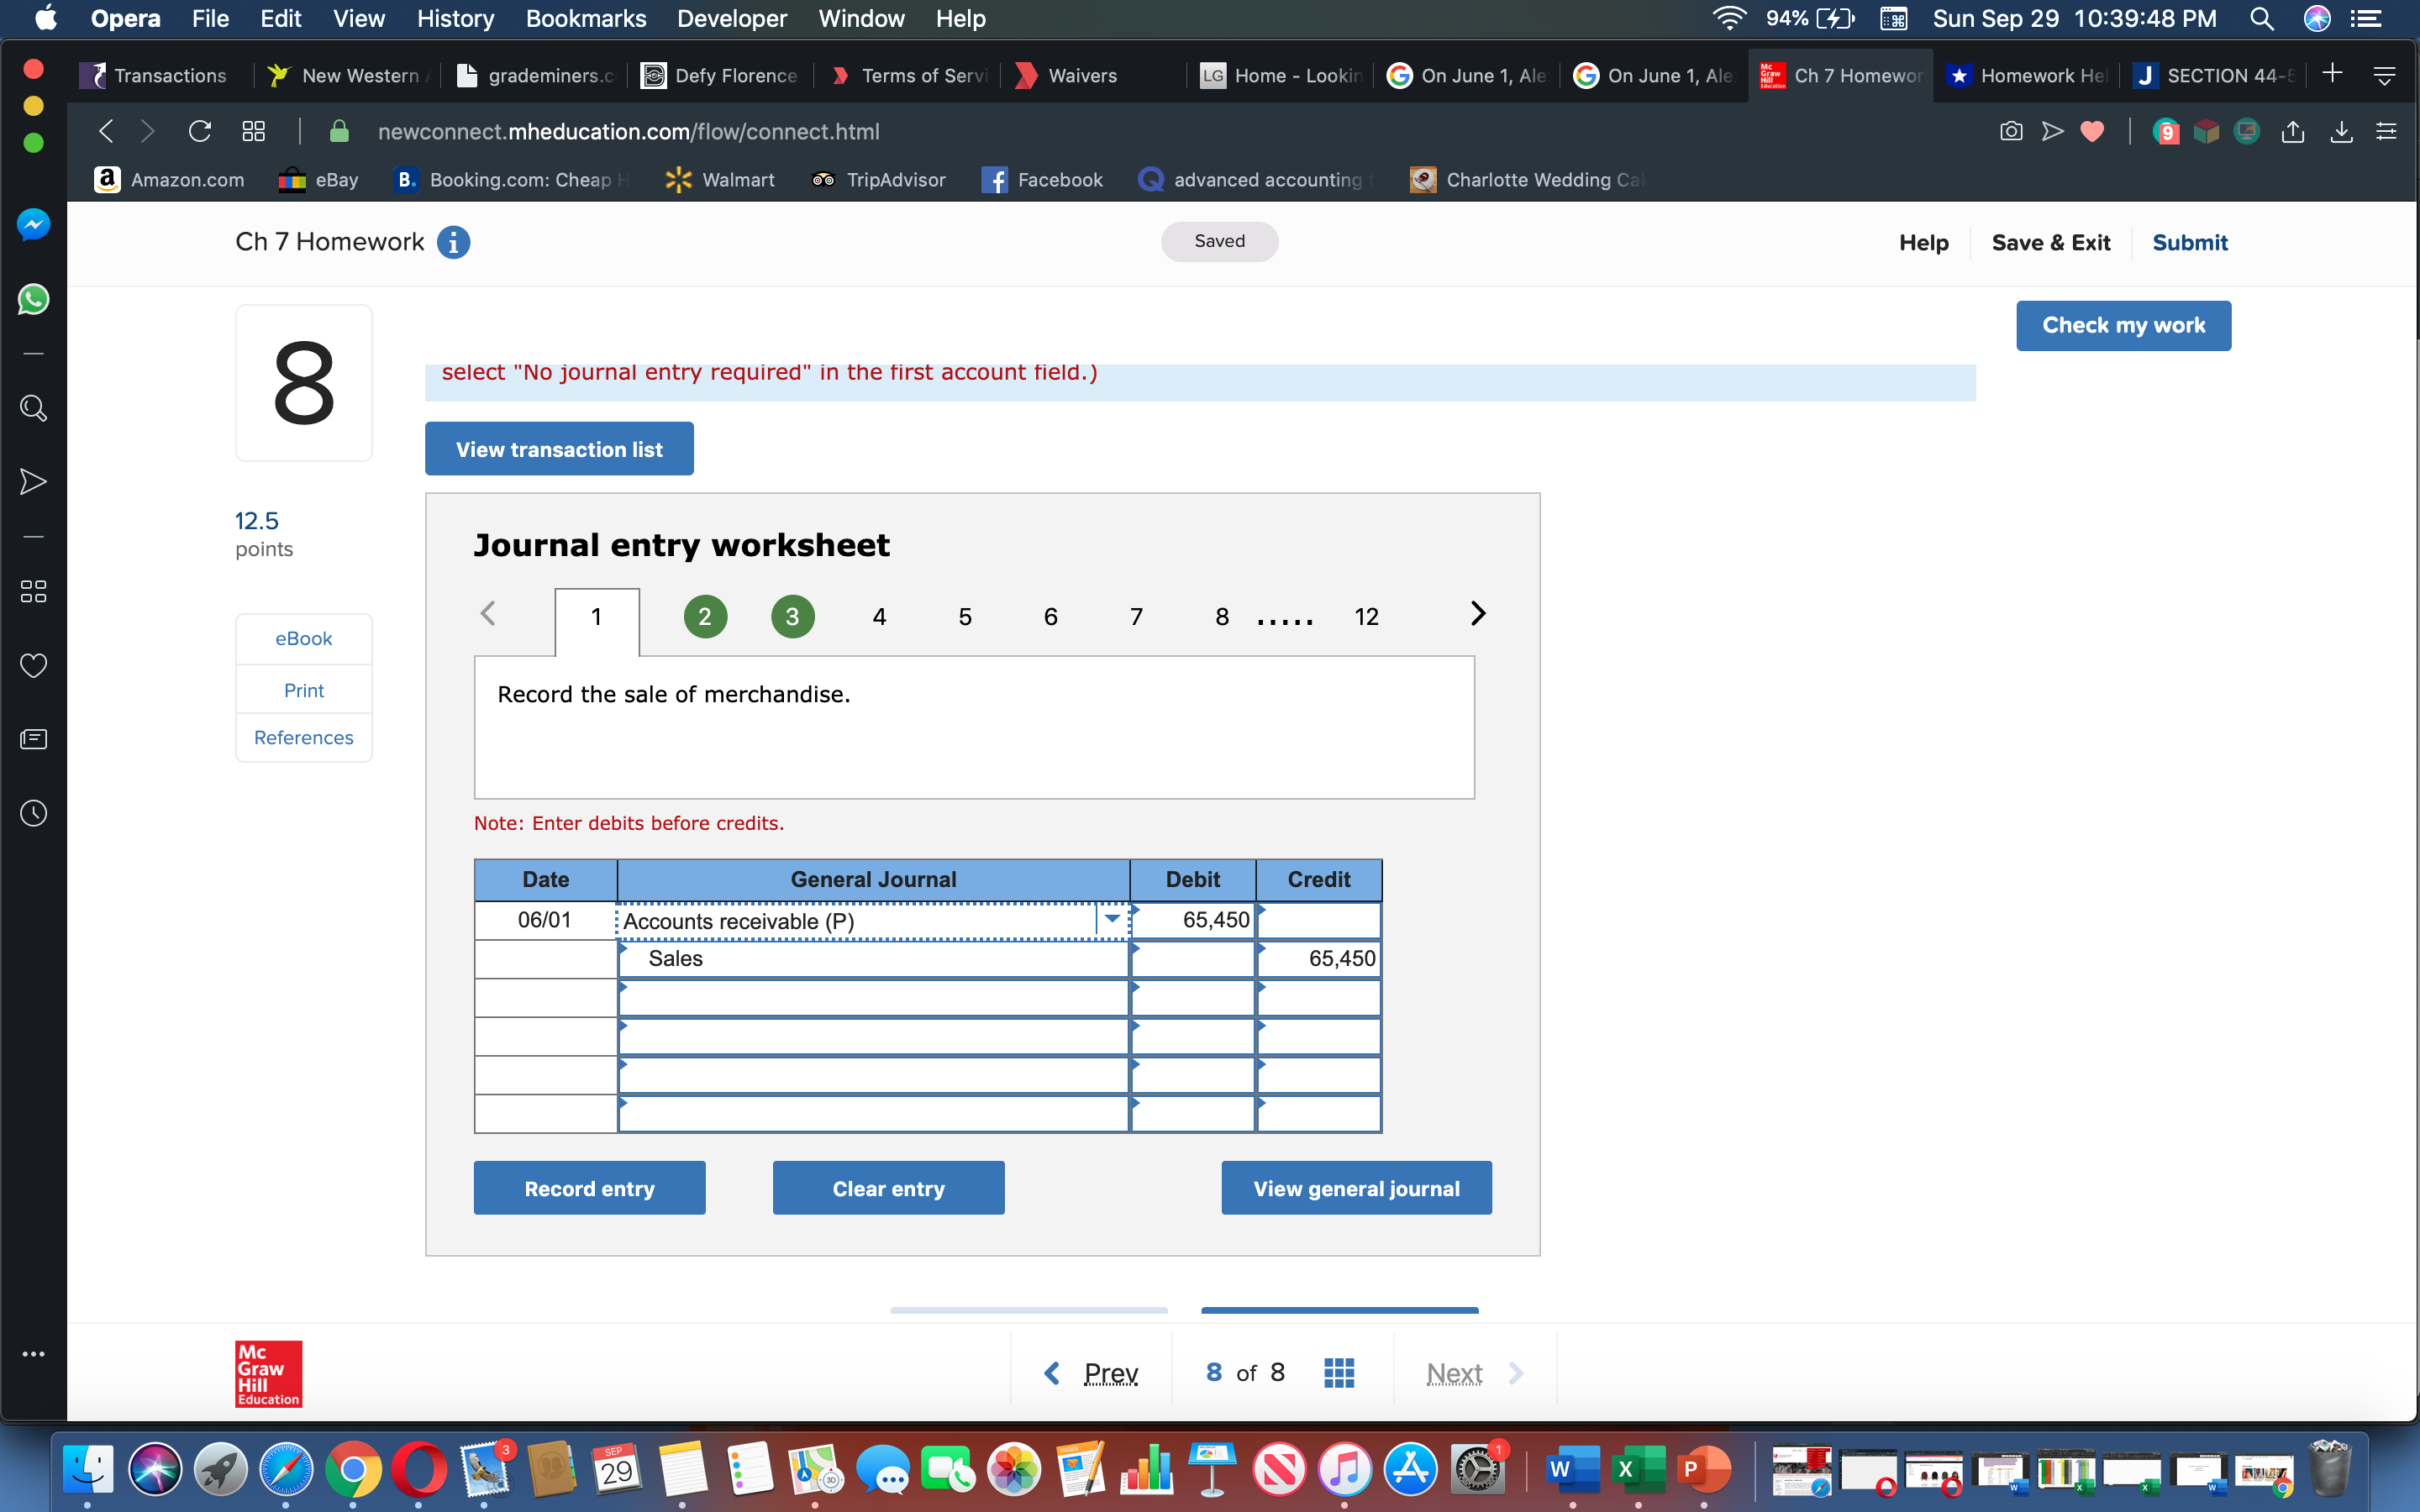
Task: Click the snapshot camera icon in address bar
Action: [x=2010, y=131]
